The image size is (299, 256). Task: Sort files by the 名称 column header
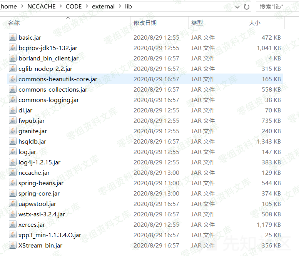coord(14,23)
